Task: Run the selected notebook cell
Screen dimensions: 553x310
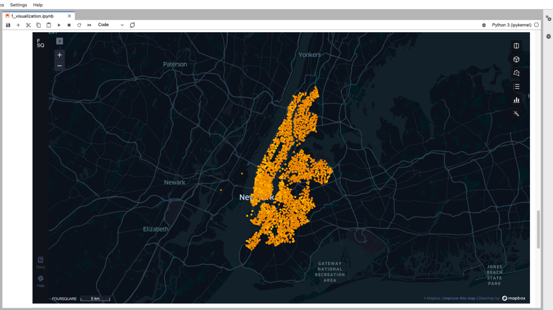Action: tap(59, 25)
